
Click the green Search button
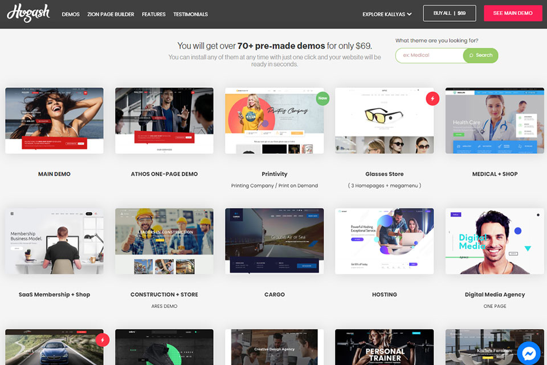(481, 55)
